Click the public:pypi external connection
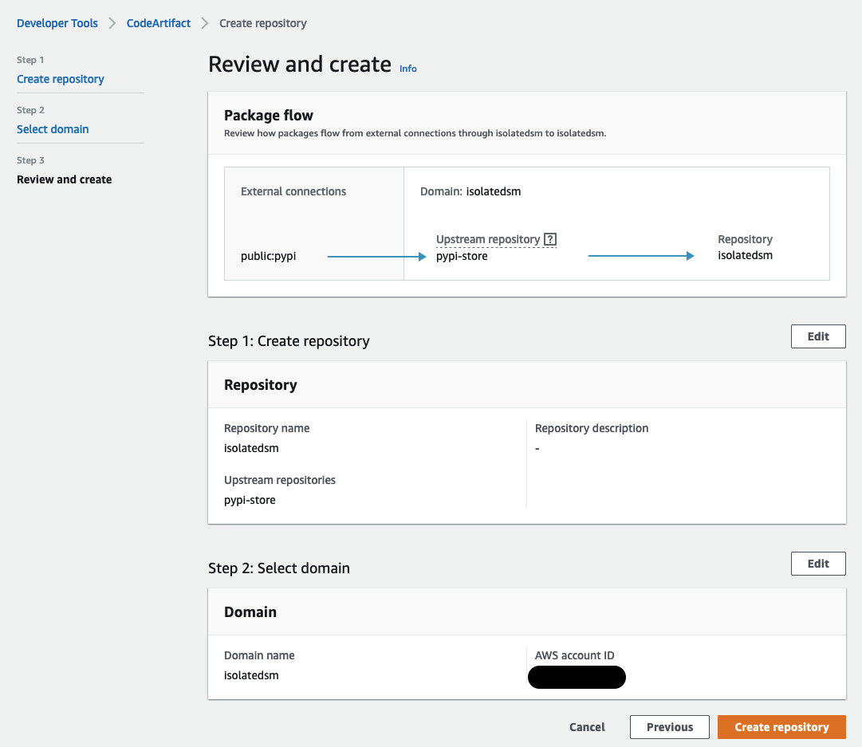 268,256
